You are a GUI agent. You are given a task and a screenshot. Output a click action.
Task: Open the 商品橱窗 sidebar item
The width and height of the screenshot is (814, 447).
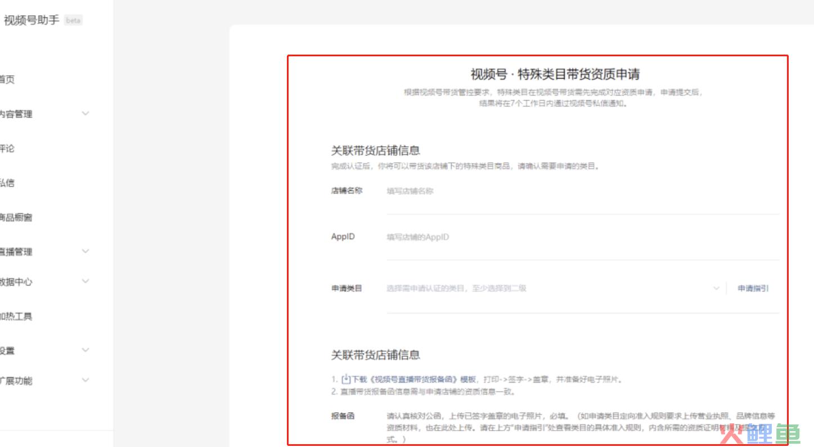click(16, 217)
